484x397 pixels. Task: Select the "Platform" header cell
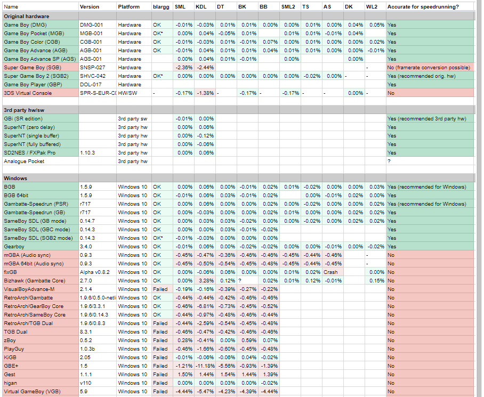tap(134, 6)
